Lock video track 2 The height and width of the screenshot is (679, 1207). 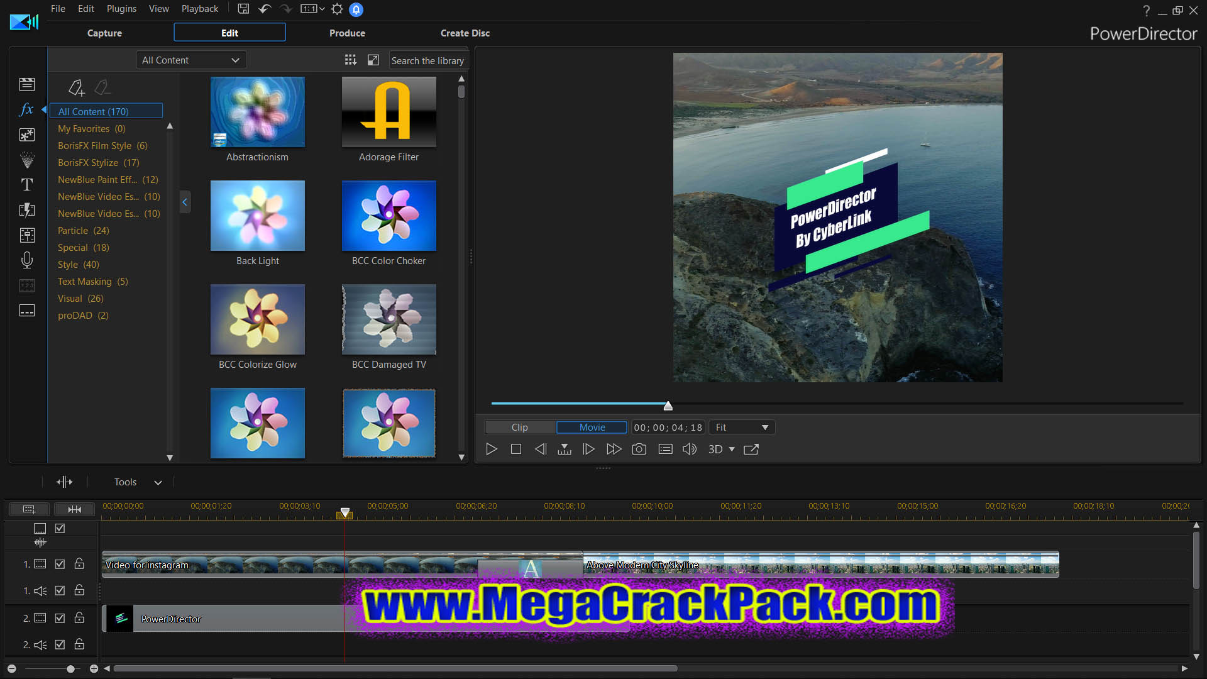pos(79,617)
